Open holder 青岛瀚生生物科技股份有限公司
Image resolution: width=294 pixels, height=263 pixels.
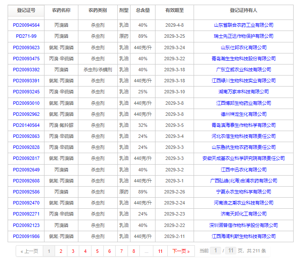click(x=244, y=59)
